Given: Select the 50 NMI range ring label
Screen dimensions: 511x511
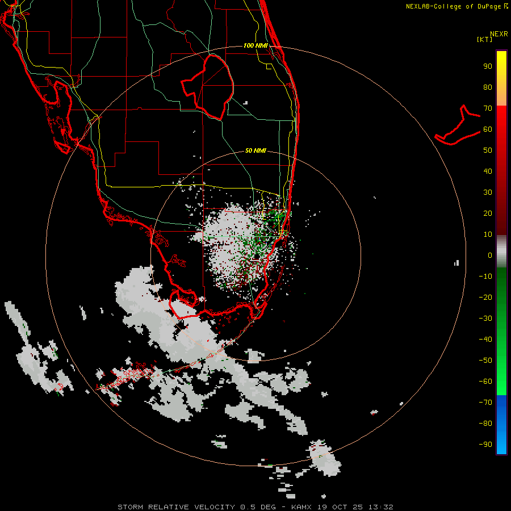Looking at the screenshot, I should (256, 150).
